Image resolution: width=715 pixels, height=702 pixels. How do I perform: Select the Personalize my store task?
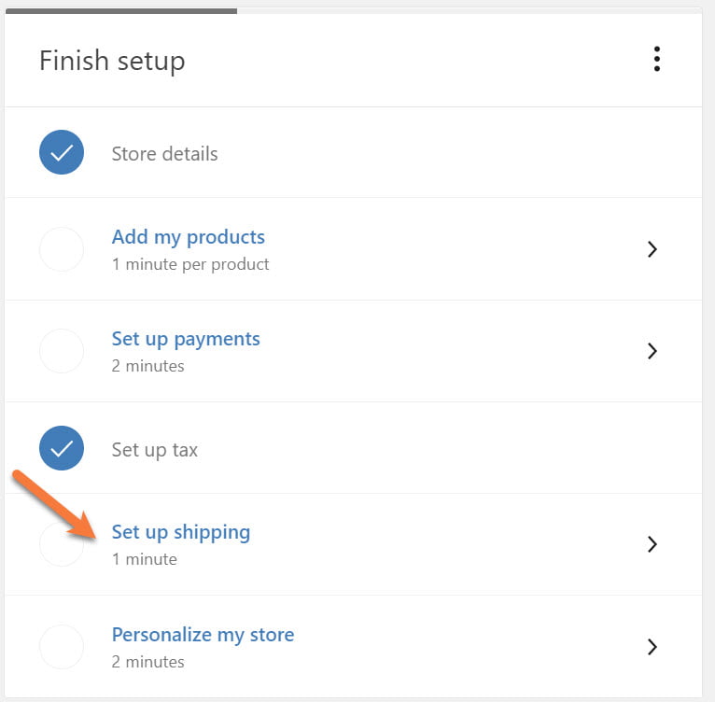point(203,635)
